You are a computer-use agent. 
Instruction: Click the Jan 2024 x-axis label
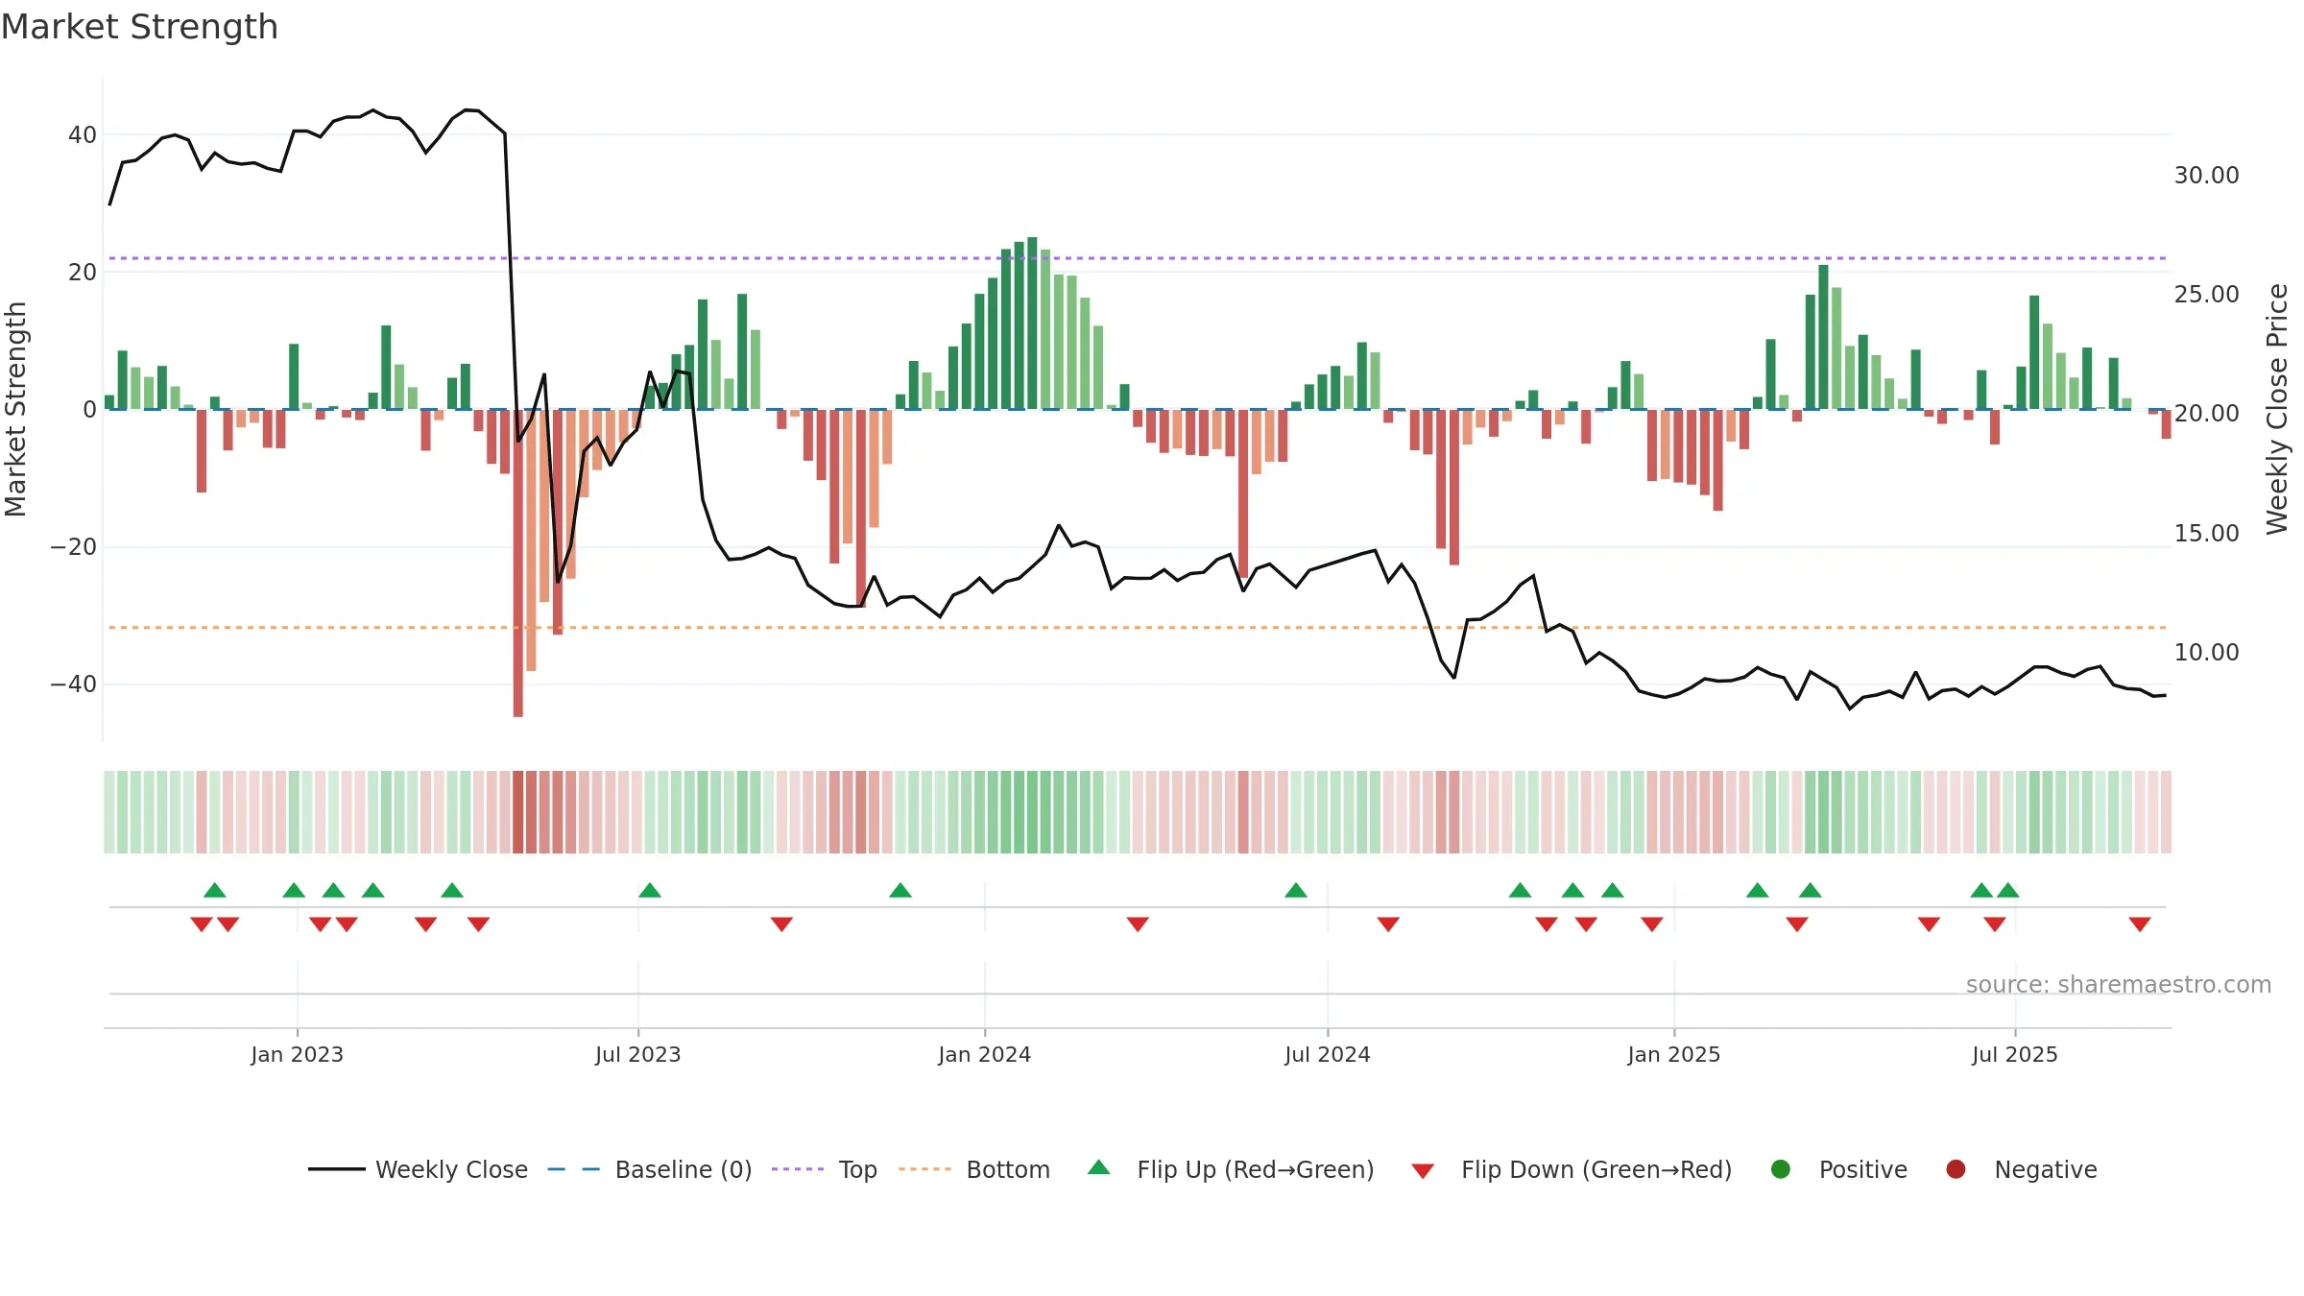(x=985, y=1054)
